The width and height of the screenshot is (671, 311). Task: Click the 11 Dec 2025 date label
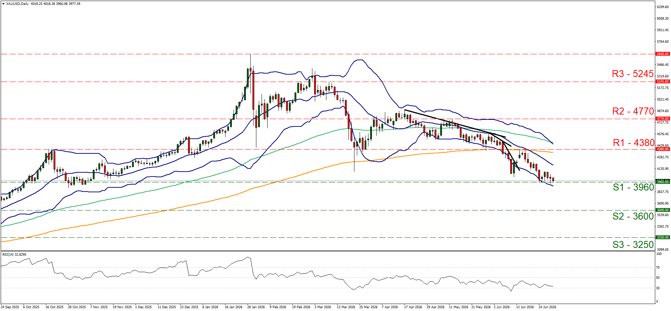pyautogui.click(x=167, y=307)
